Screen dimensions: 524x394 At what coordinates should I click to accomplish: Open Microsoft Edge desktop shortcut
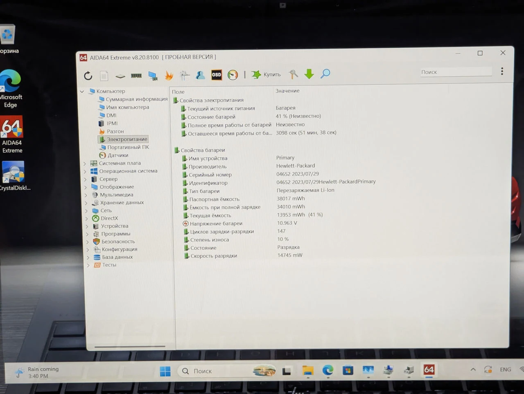click(x=11, y=88)
